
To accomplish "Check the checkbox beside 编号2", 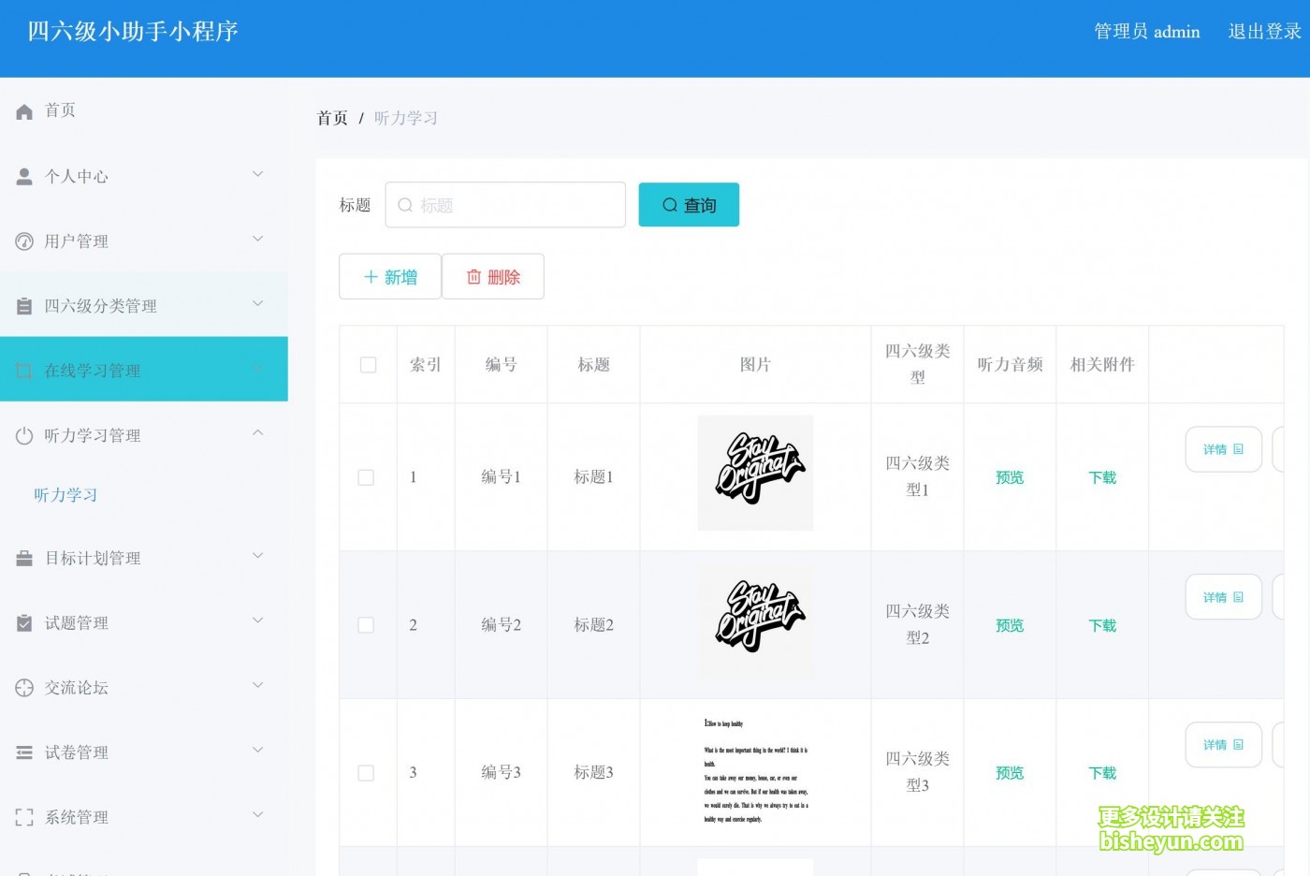I will tap(366, 624).
